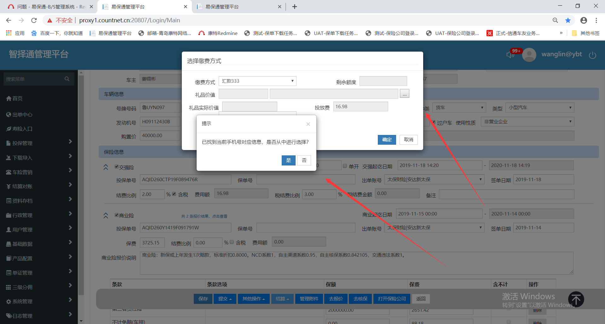605x324 pixels.
Task: Close the 提示 prompt dialog
Action: click(x=308, y=124)
